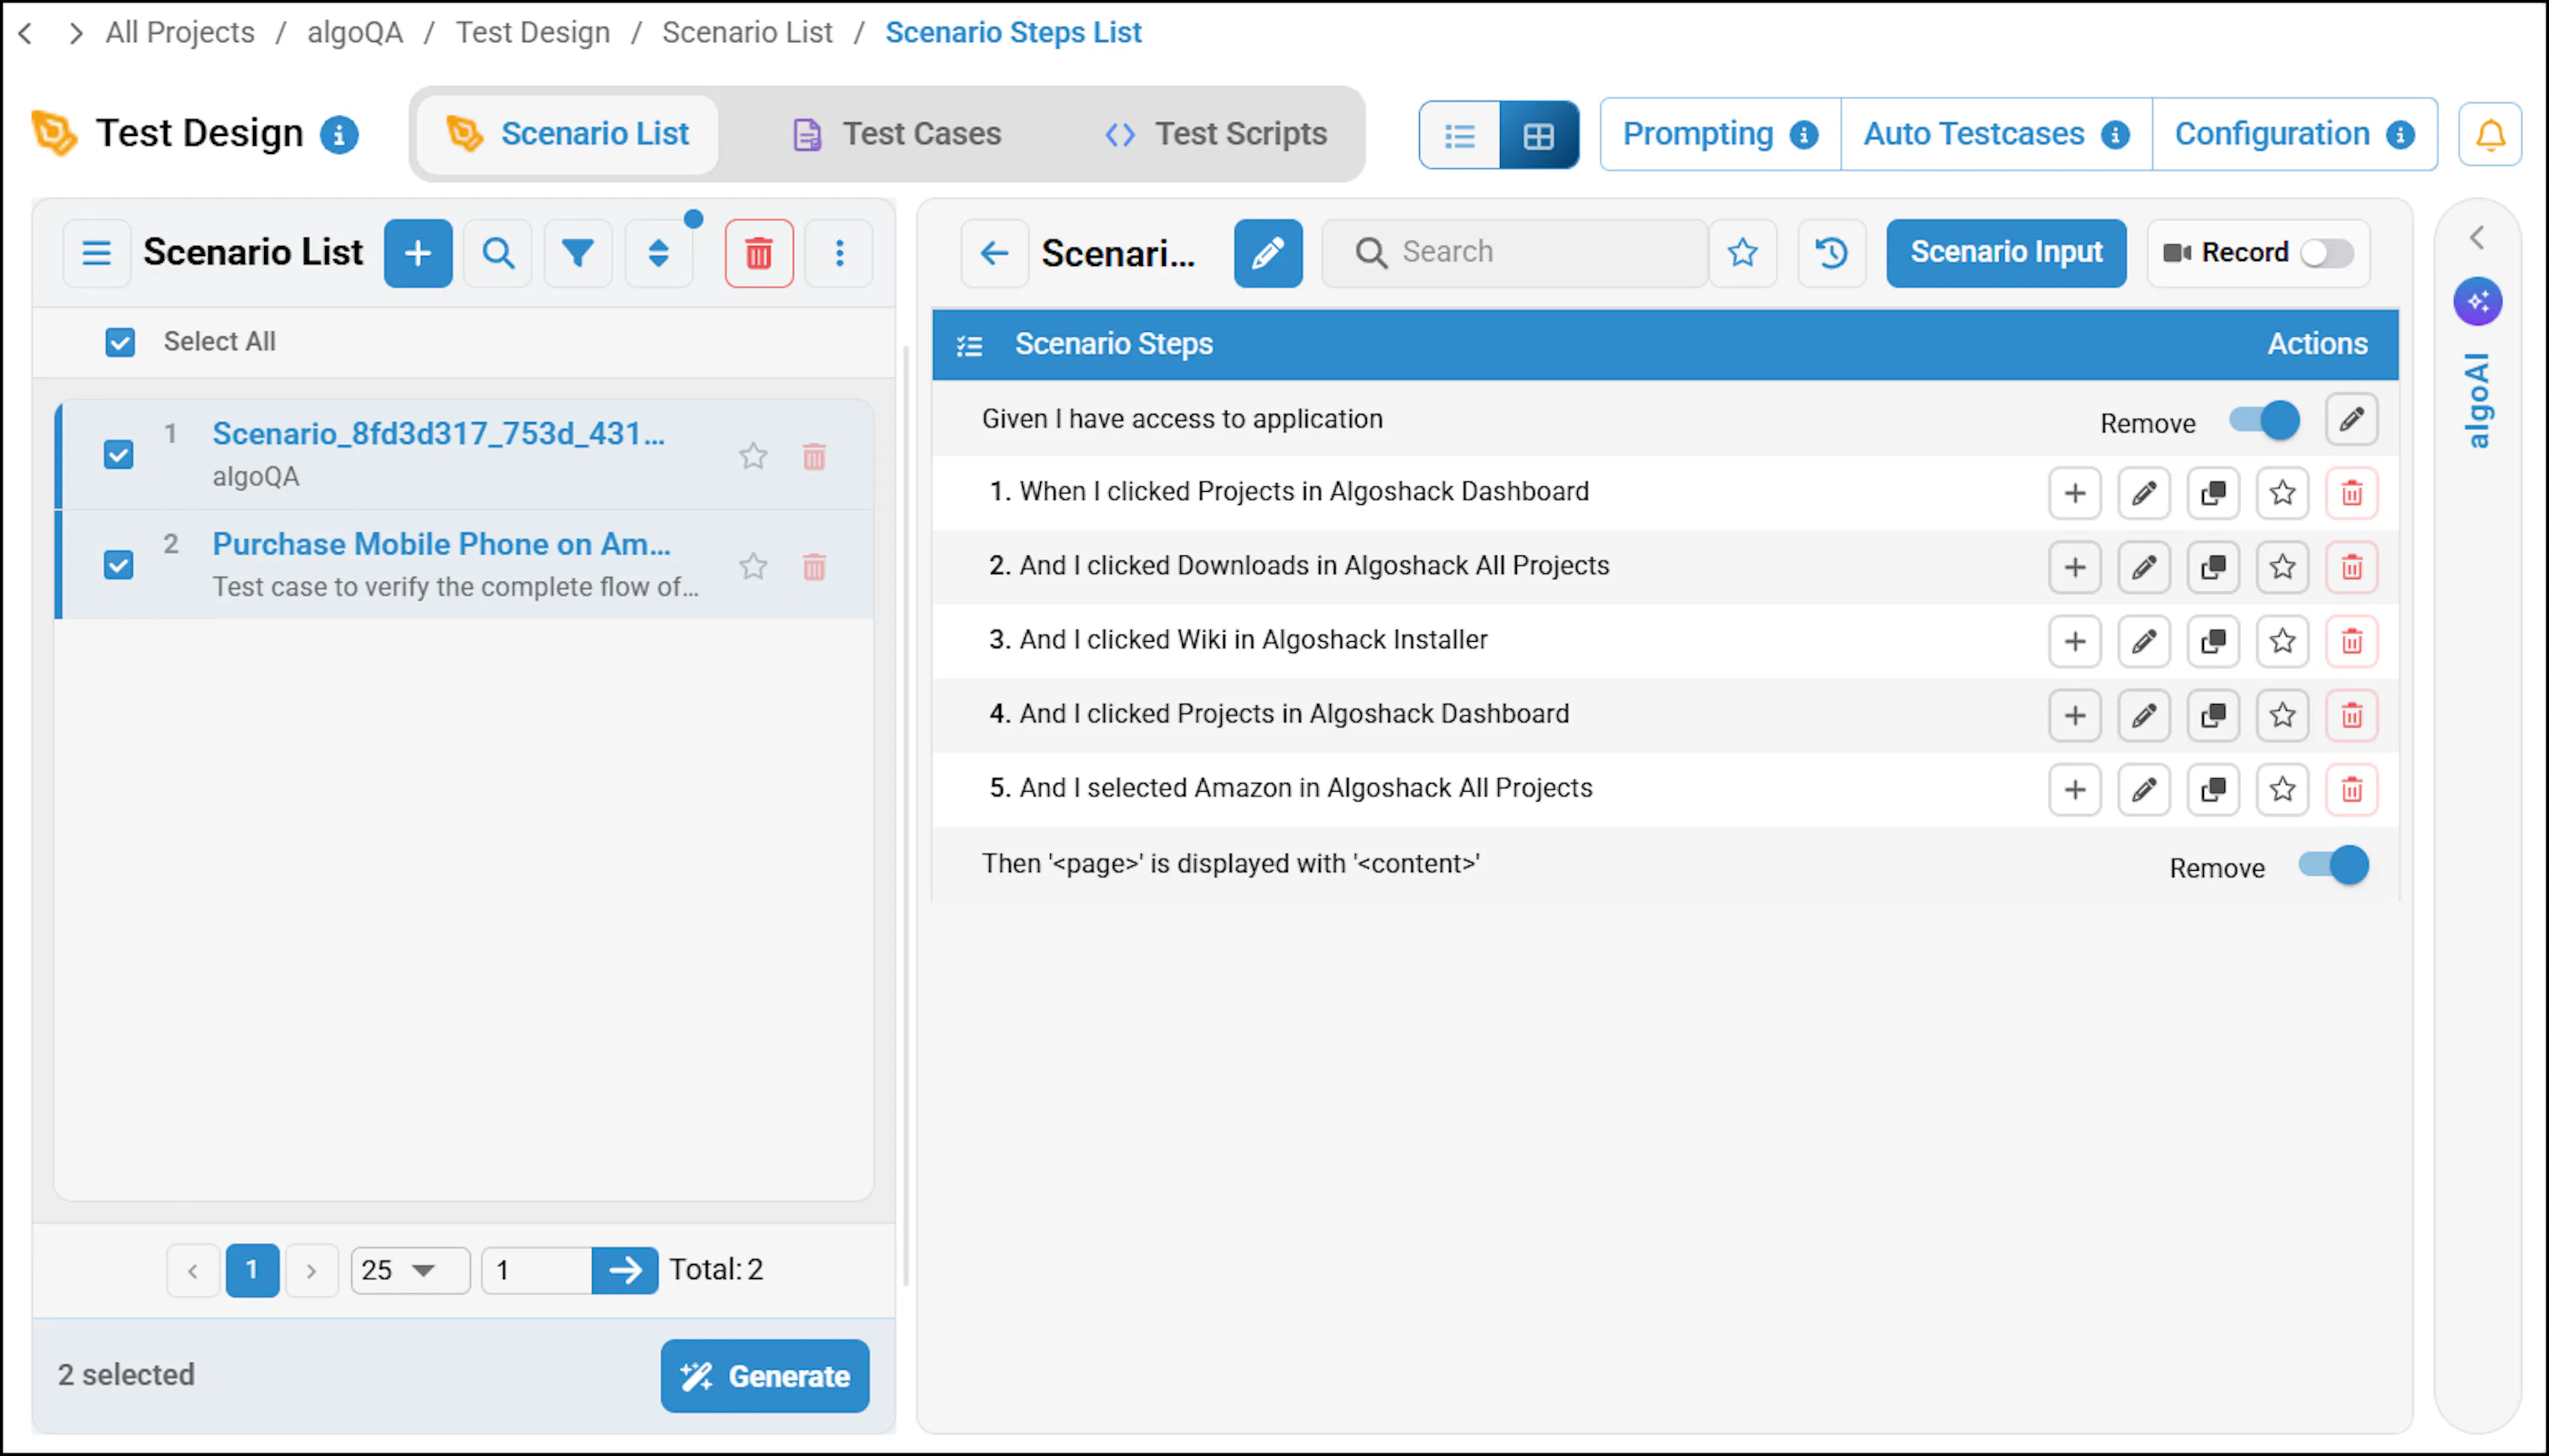The width and height of the screenshot is (2549, 1456).
Task: Click the Scenario Input button
Action: (x=2006, y=253)
